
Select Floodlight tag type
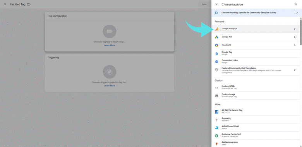point(256,45)
